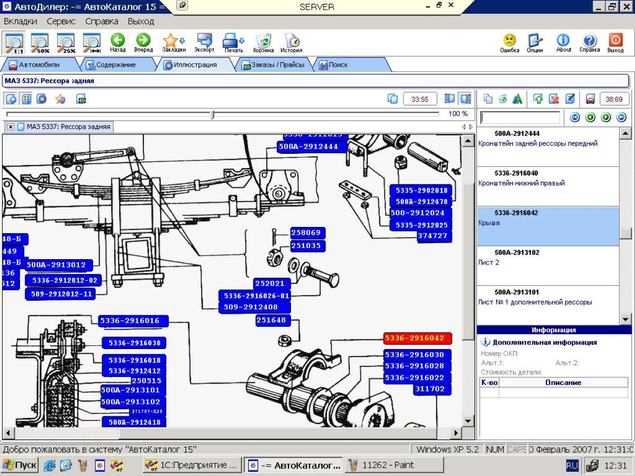635x476 pixels.
Task: Switch to the Содержание tab
Action: 115,65
